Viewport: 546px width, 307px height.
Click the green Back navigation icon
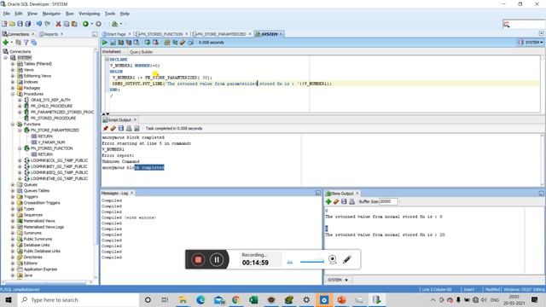[85, 24]
